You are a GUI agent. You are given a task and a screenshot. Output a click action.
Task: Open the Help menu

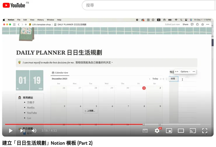coord(59,20)
